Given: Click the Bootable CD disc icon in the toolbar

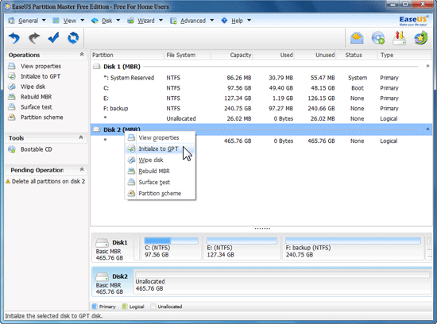Looking at the screenshot, I should tap(378, 38).
